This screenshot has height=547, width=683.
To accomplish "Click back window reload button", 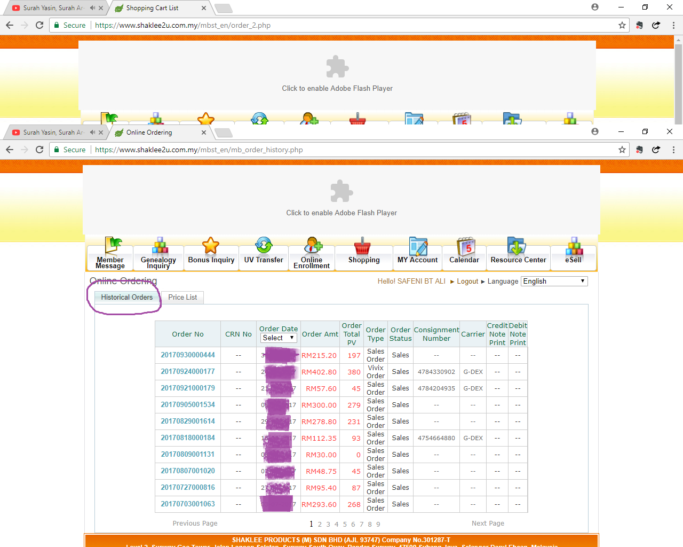I will pos(39,25).
